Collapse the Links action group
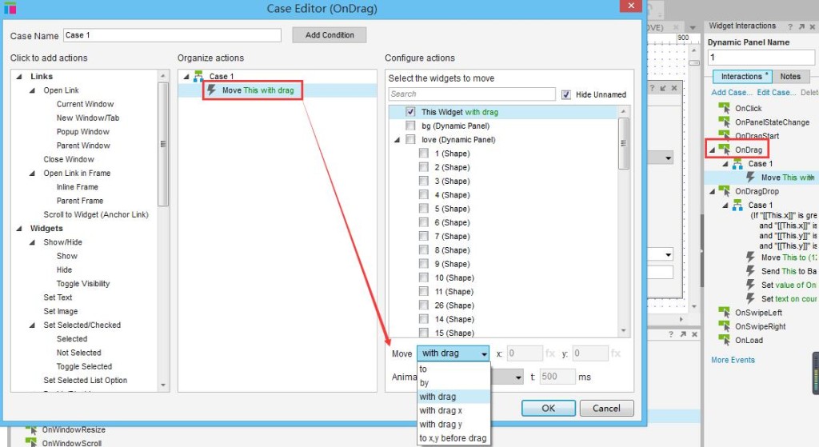 19,77
